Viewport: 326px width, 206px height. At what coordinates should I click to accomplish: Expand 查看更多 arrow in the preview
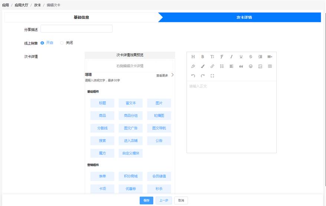click(x=172, y=75)
